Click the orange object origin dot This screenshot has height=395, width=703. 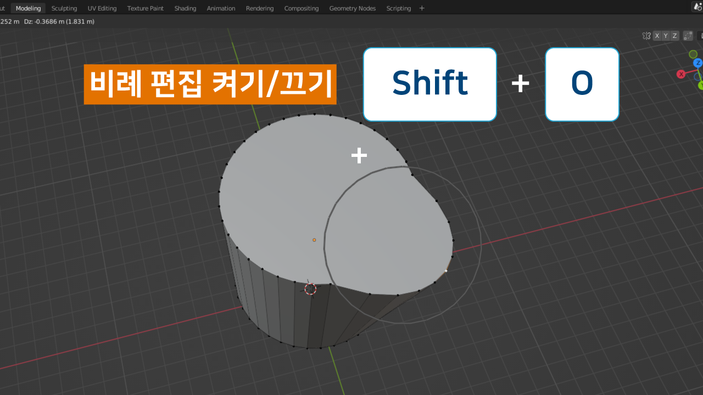click(314, 240)
